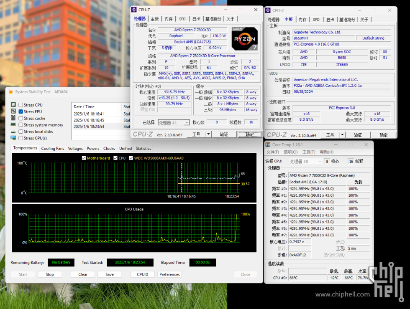Image resolution: width=410 pixels, height=309 pixels.
Task: Open the 帮助(H) menu in Core Temp
Action: (x=327, y=152)
